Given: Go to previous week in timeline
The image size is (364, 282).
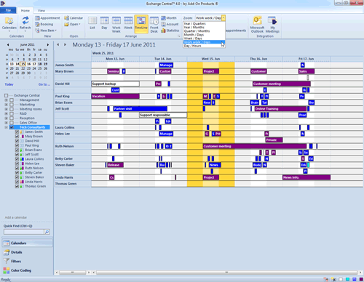Looking at the screenshot, I should 58,44.
